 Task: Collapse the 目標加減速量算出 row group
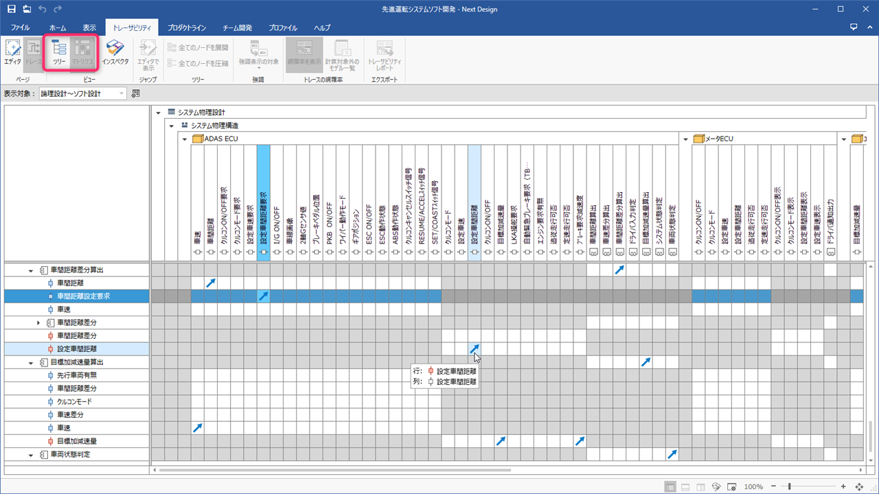click(31, 362)
